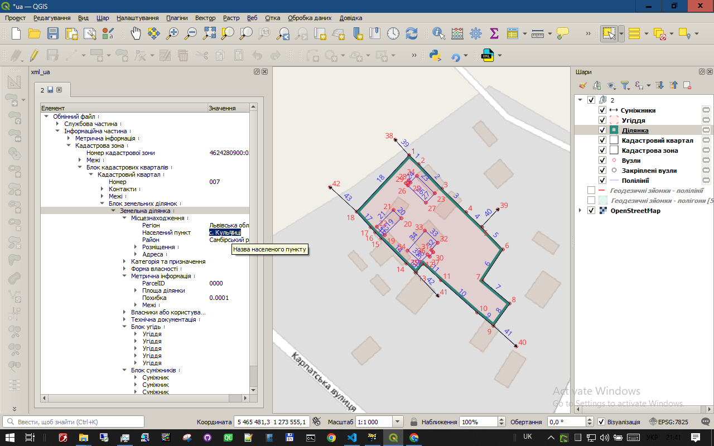This screenshot has width=714, height=446.
Task: Click the Zoom In magnifier tool
Action: click(172, 33)
